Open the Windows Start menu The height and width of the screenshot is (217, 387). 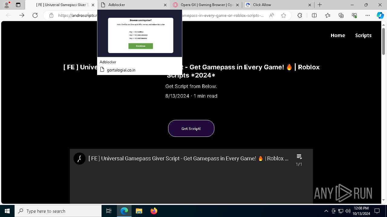pos(7,211)
